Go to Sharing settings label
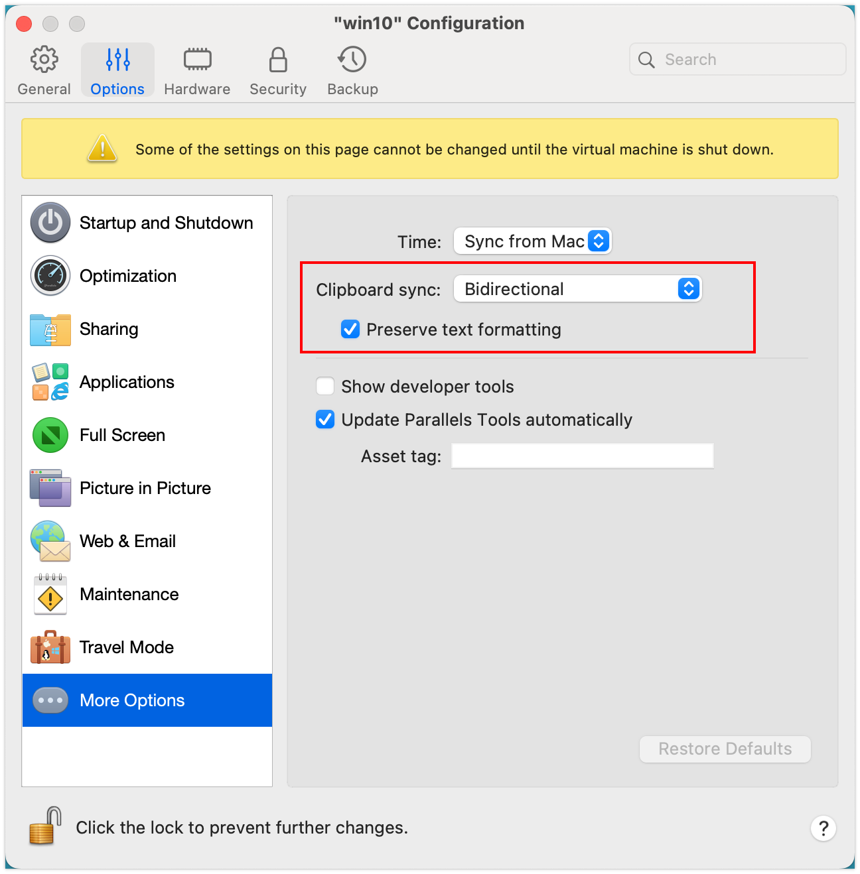This screenshot has height=874, width=860. tap(109, 329)
